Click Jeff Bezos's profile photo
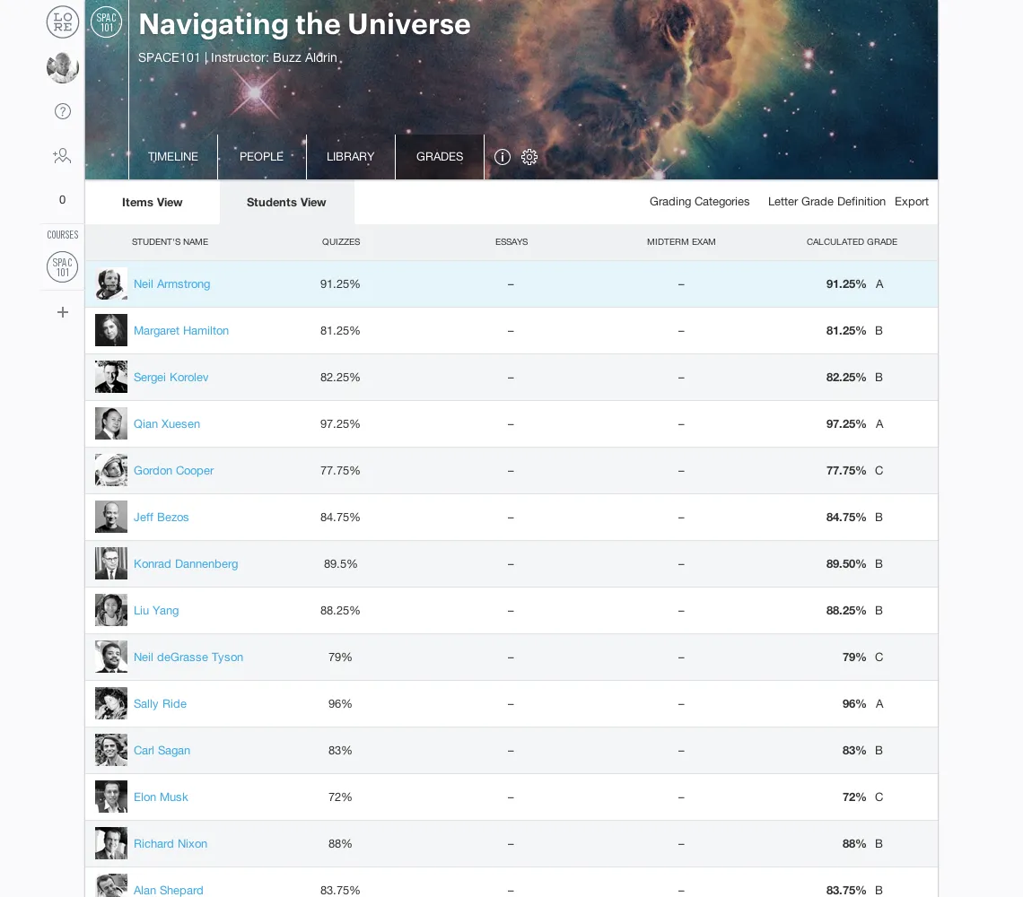Viewport: 1023px width, 897px height. coord(111,518)
